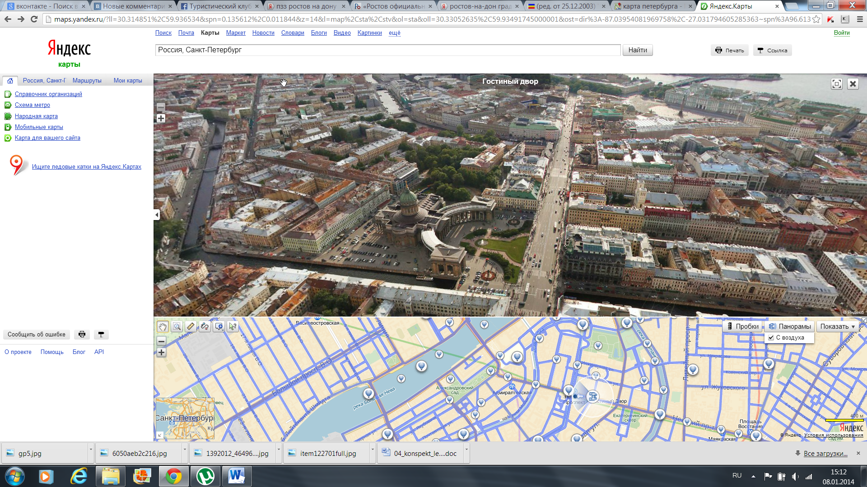Click Войти to sign in

(842, 33)
